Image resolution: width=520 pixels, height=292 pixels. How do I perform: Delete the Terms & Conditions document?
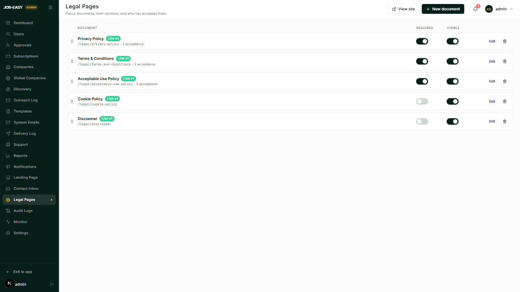[505, 61]
